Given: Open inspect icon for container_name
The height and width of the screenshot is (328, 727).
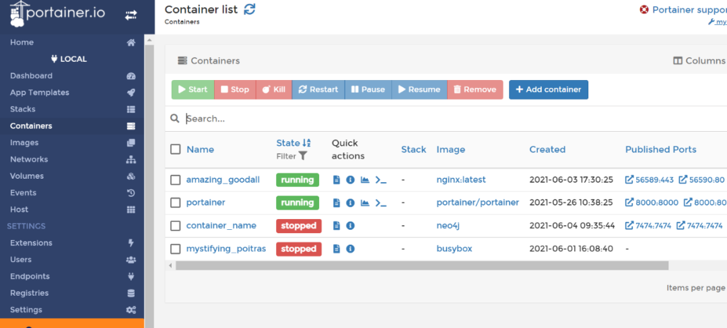Looking at the screenshot, I should coord(351,226).
